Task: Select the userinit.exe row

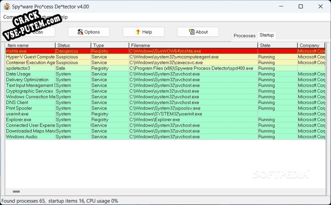Action: tap(165, 114)
